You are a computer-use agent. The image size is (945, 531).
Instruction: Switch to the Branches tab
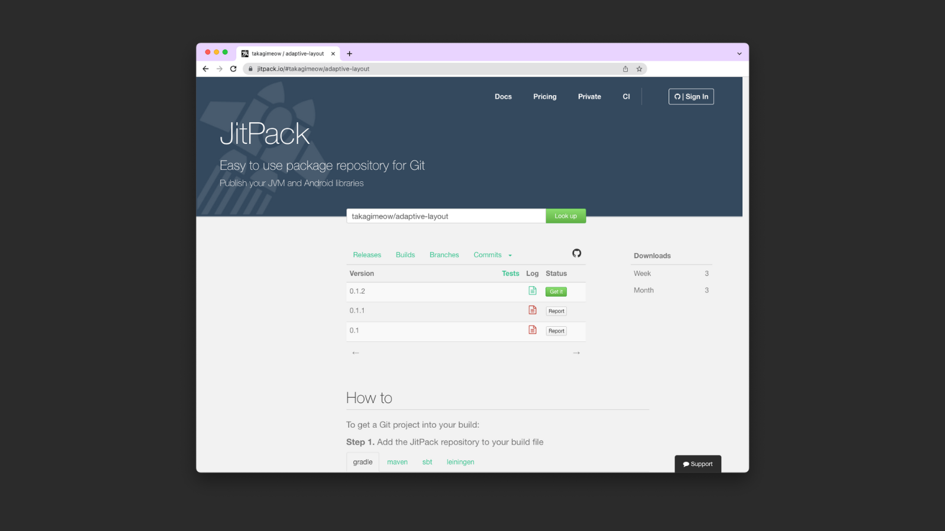pos(444,255)
